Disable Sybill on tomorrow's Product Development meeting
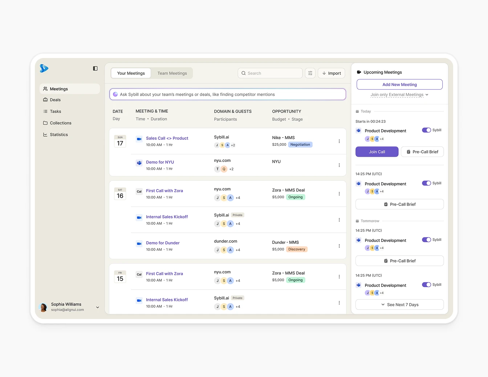 coord(427,240)
